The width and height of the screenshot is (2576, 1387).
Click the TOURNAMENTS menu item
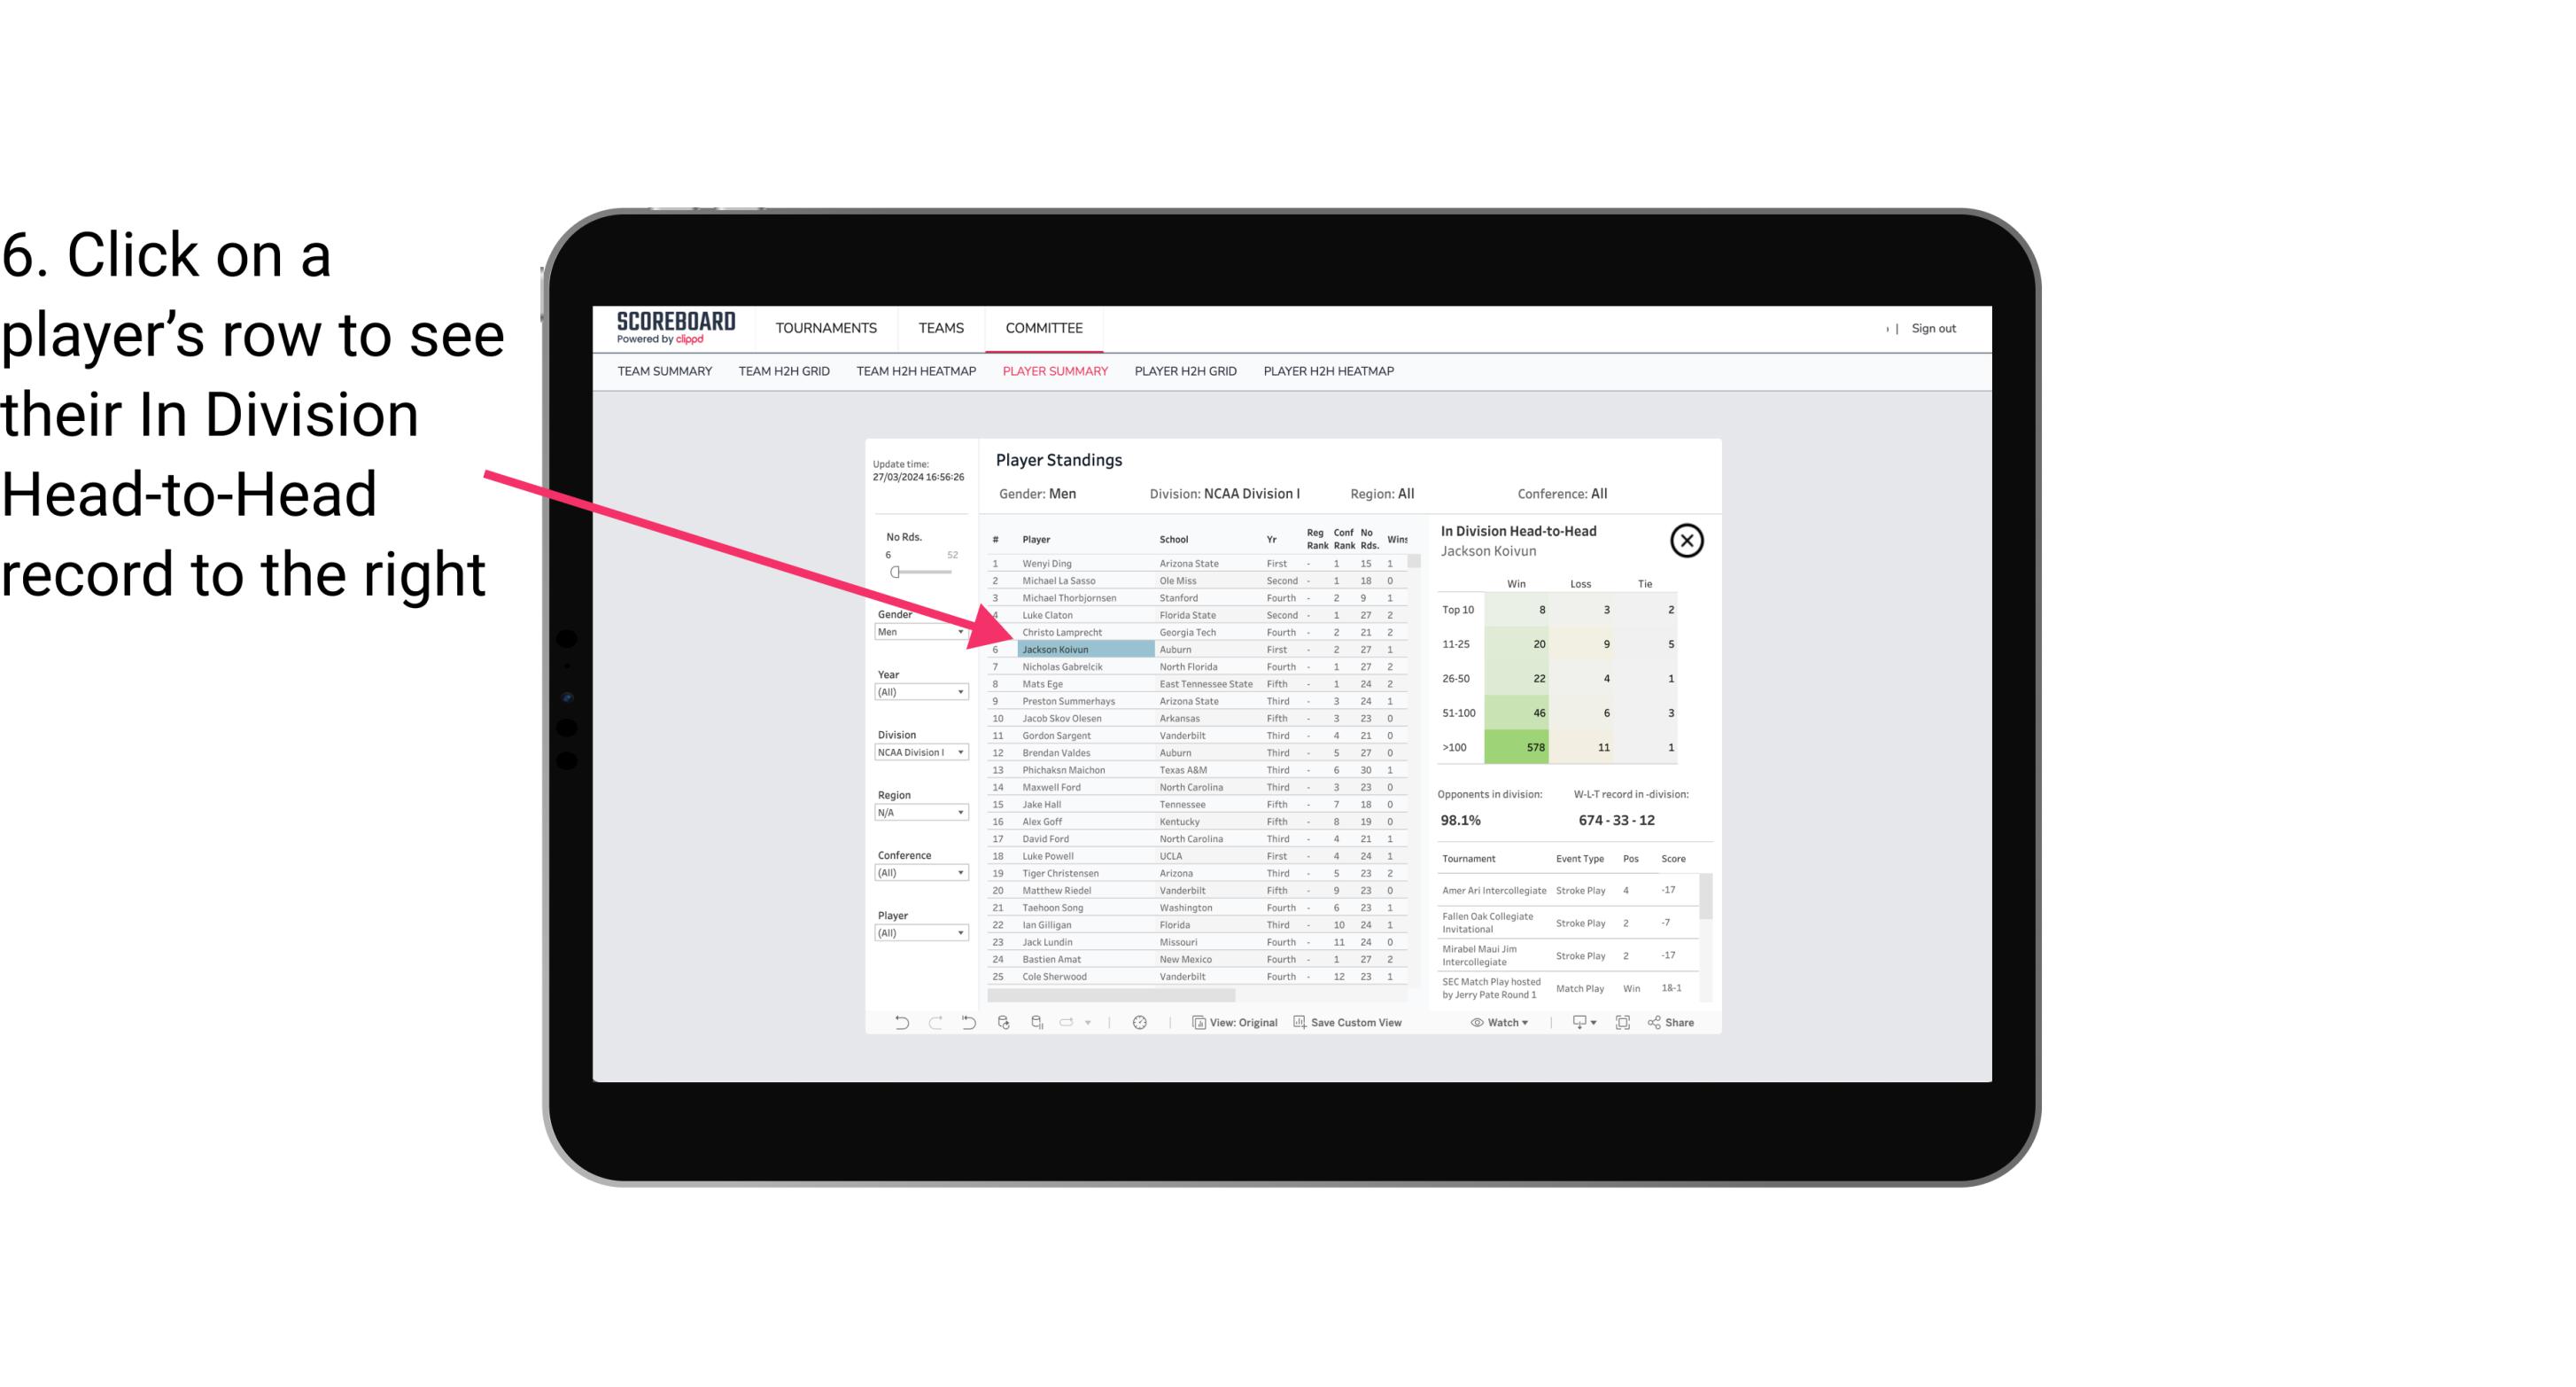[826, 328]
